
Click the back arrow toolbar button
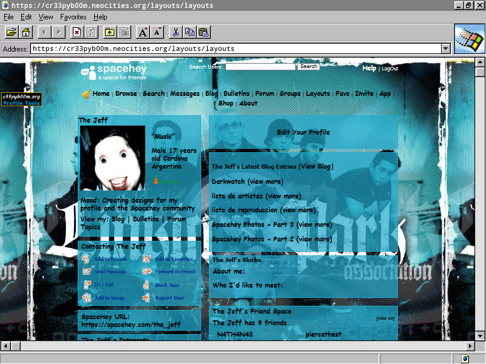tap(44, 32)
